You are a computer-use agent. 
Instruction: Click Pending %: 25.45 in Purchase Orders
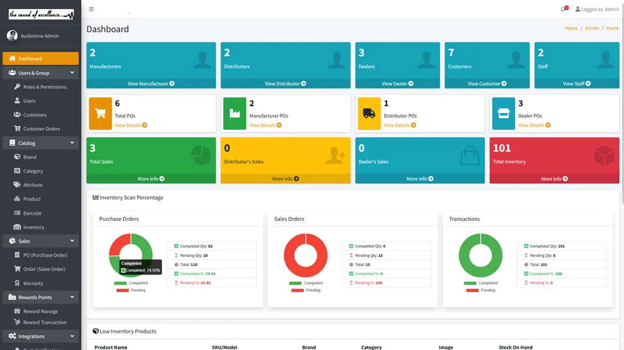tap(211, 283)
